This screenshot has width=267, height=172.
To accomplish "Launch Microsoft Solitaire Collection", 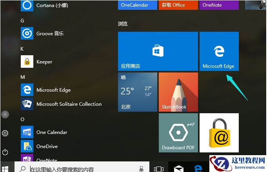I will click(61, 104).
